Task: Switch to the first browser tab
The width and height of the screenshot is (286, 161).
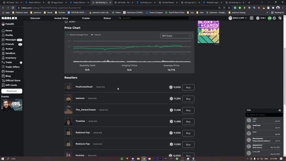Action: [x=12, y=3]
